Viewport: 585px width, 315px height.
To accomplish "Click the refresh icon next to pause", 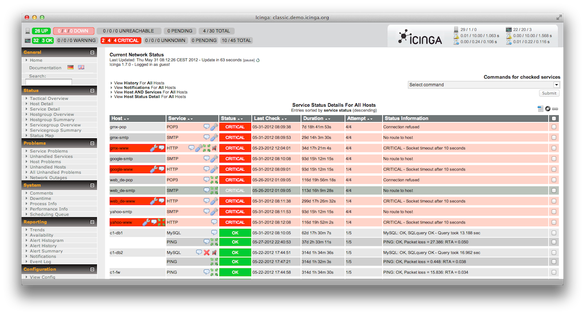I will coord(258,60).
